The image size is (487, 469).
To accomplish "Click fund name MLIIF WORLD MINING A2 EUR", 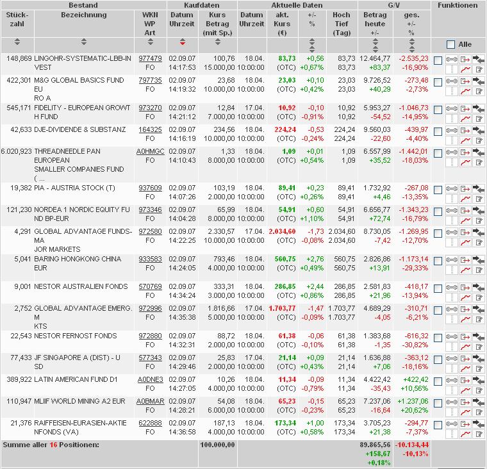I will pos(79,401).
